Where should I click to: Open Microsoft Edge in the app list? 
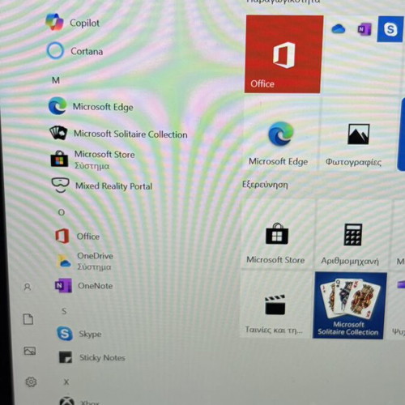point(91,106)
